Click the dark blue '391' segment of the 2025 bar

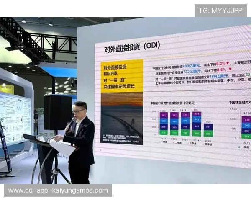pyautogui.click(x=208, y=127)
